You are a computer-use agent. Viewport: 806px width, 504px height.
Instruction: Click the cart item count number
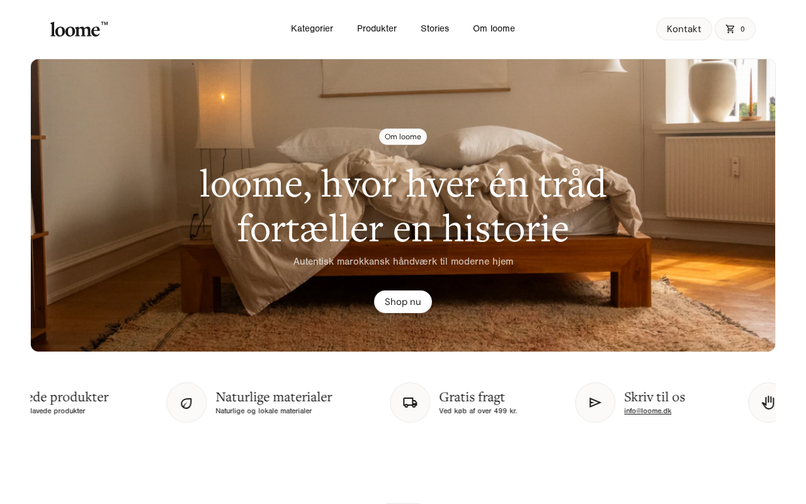click(742, 29)
